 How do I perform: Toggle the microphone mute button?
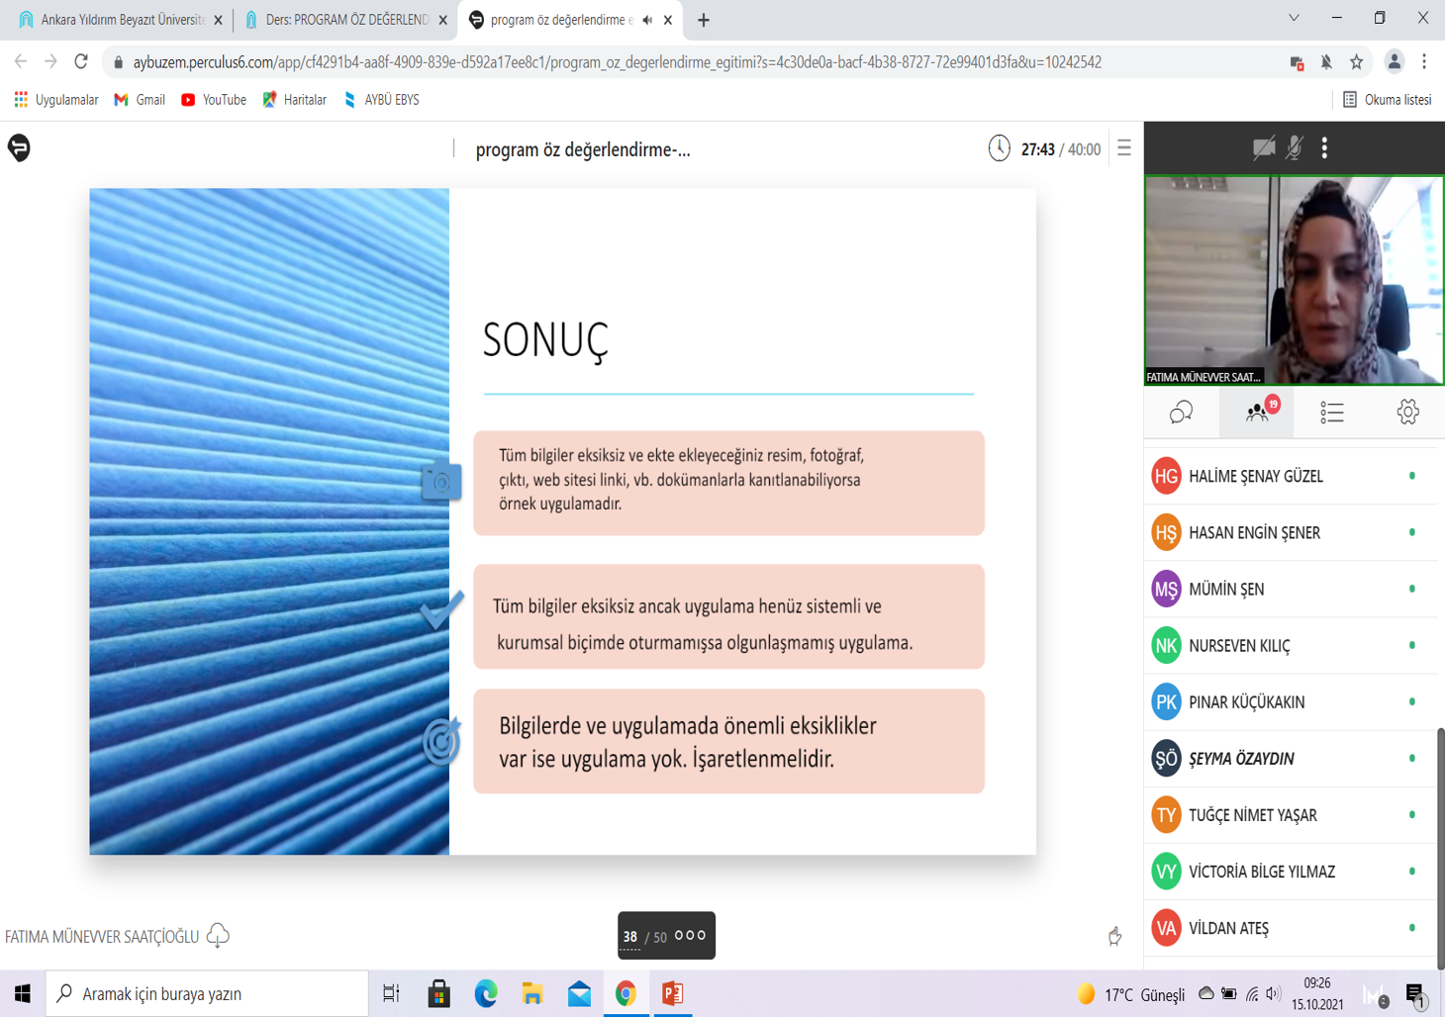1295,148
